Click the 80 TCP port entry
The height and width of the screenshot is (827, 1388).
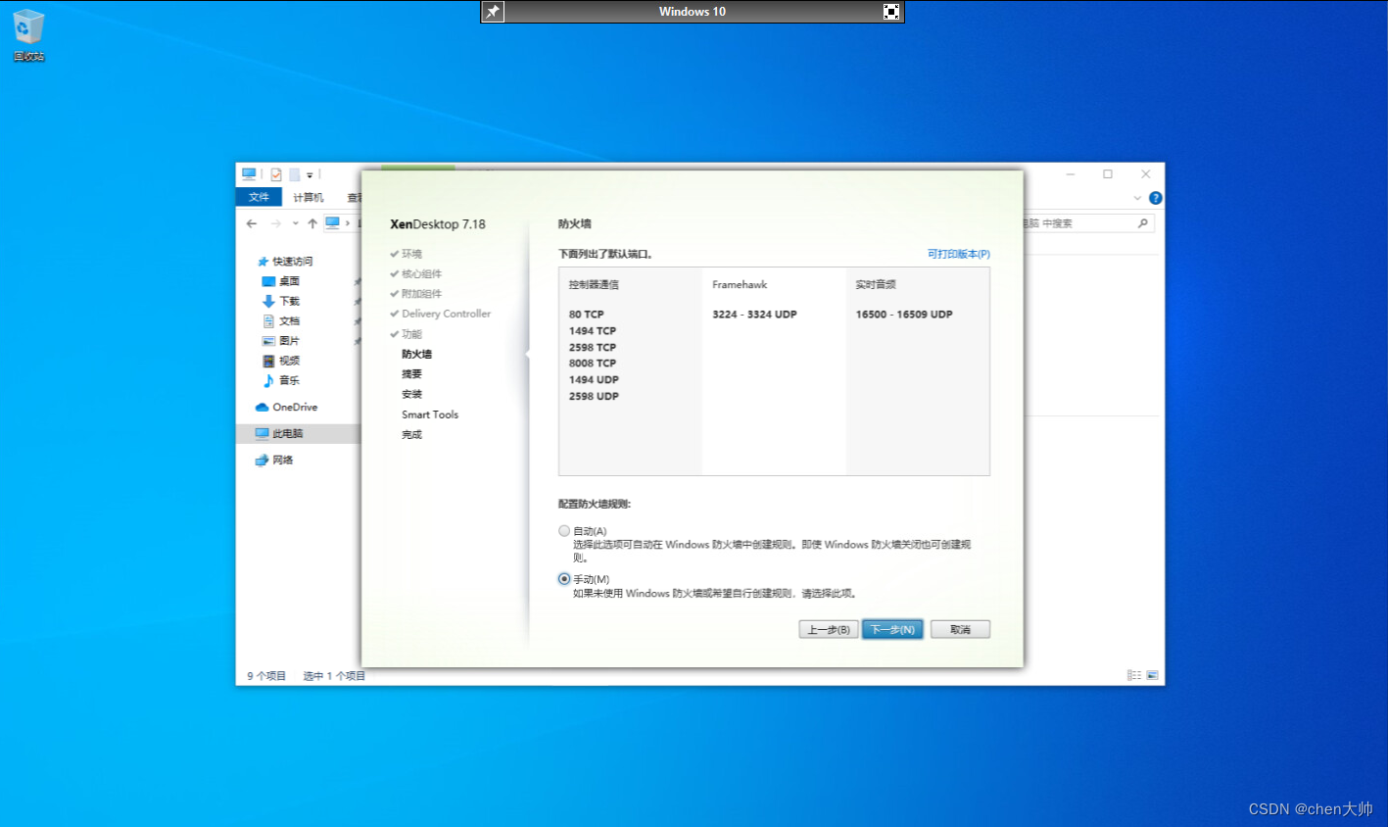pos(587,315)
